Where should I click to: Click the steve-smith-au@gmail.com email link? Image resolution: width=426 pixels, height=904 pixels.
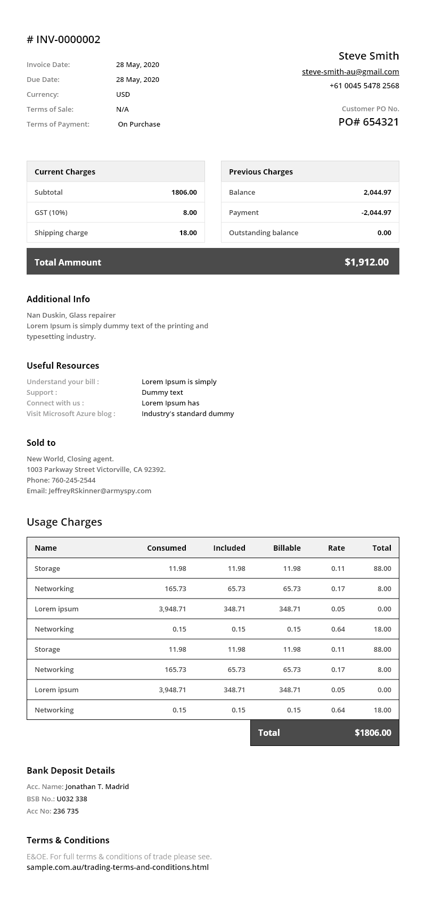[x=350, y=72]
